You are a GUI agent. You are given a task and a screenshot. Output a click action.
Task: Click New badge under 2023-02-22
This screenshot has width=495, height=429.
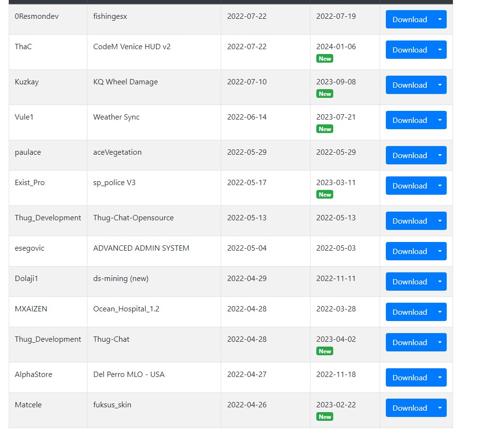(x=325, y=416)
